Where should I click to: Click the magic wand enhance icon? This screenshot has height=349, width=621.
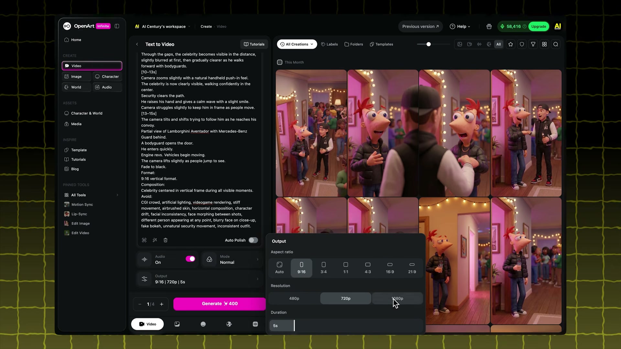point(155,240)
